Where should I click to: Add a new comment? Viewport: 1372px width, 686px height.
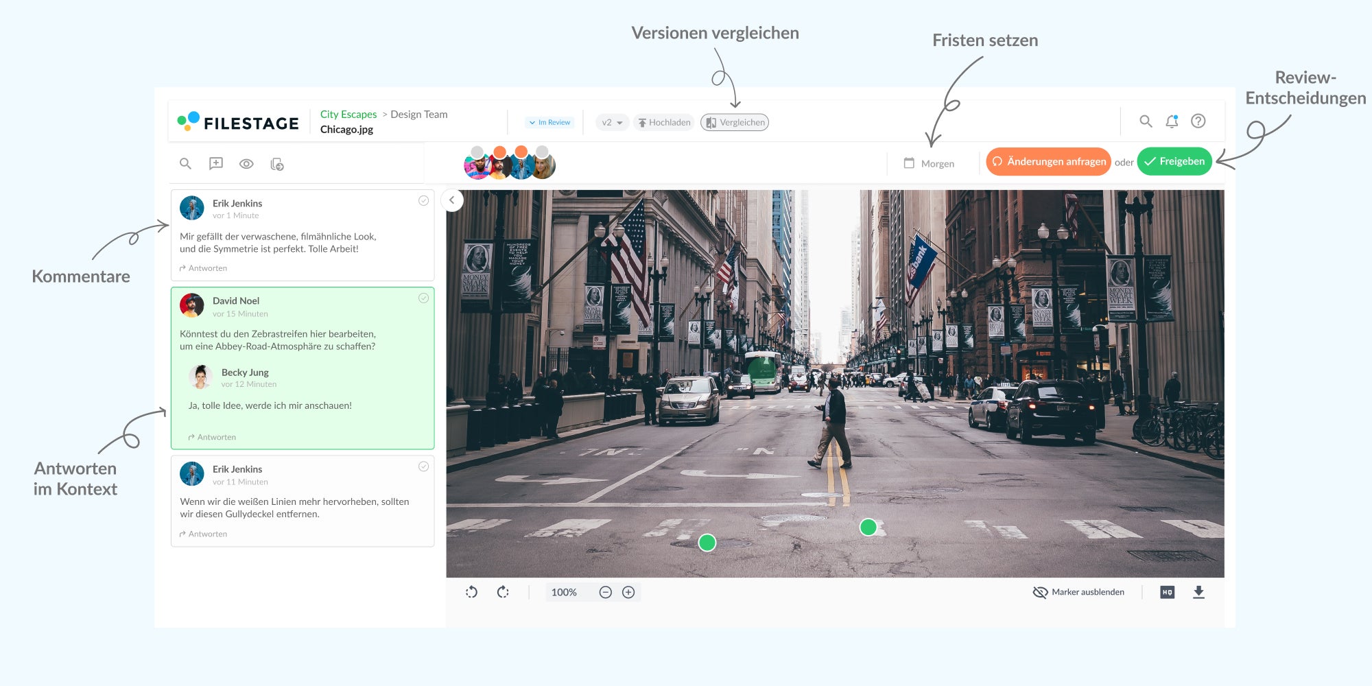(216, 163)
